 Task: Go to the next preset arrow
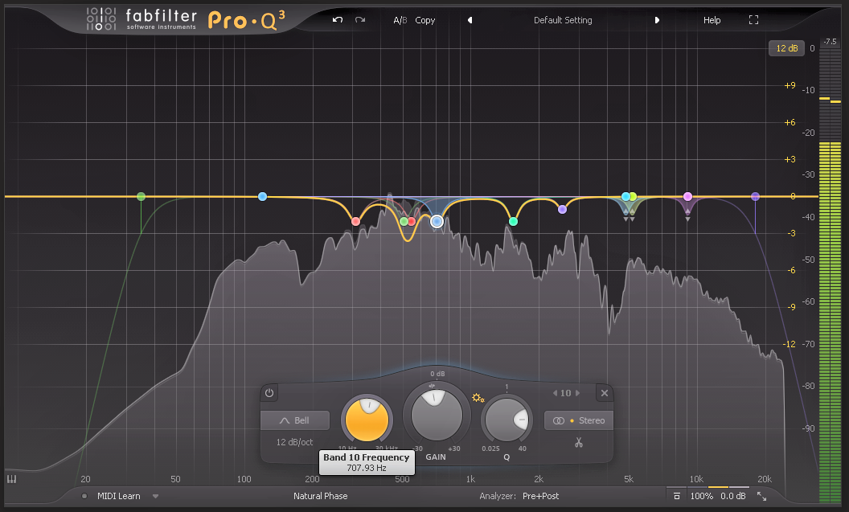(x=657, y=20)
